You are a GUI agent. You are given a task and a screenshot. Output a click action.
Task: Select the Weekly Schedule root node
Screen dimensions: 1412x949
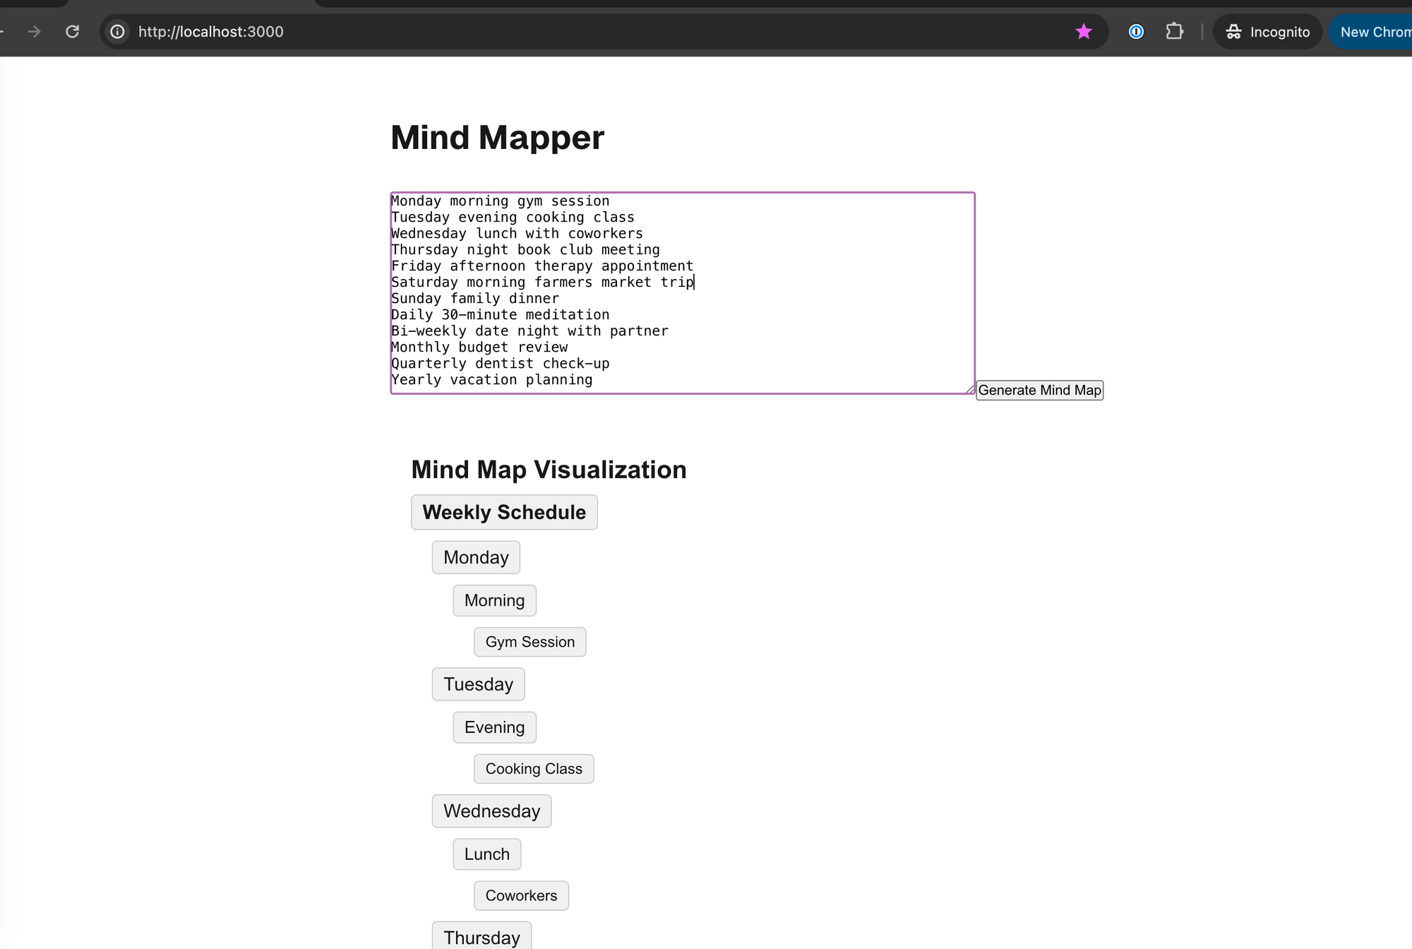(504, 513)
